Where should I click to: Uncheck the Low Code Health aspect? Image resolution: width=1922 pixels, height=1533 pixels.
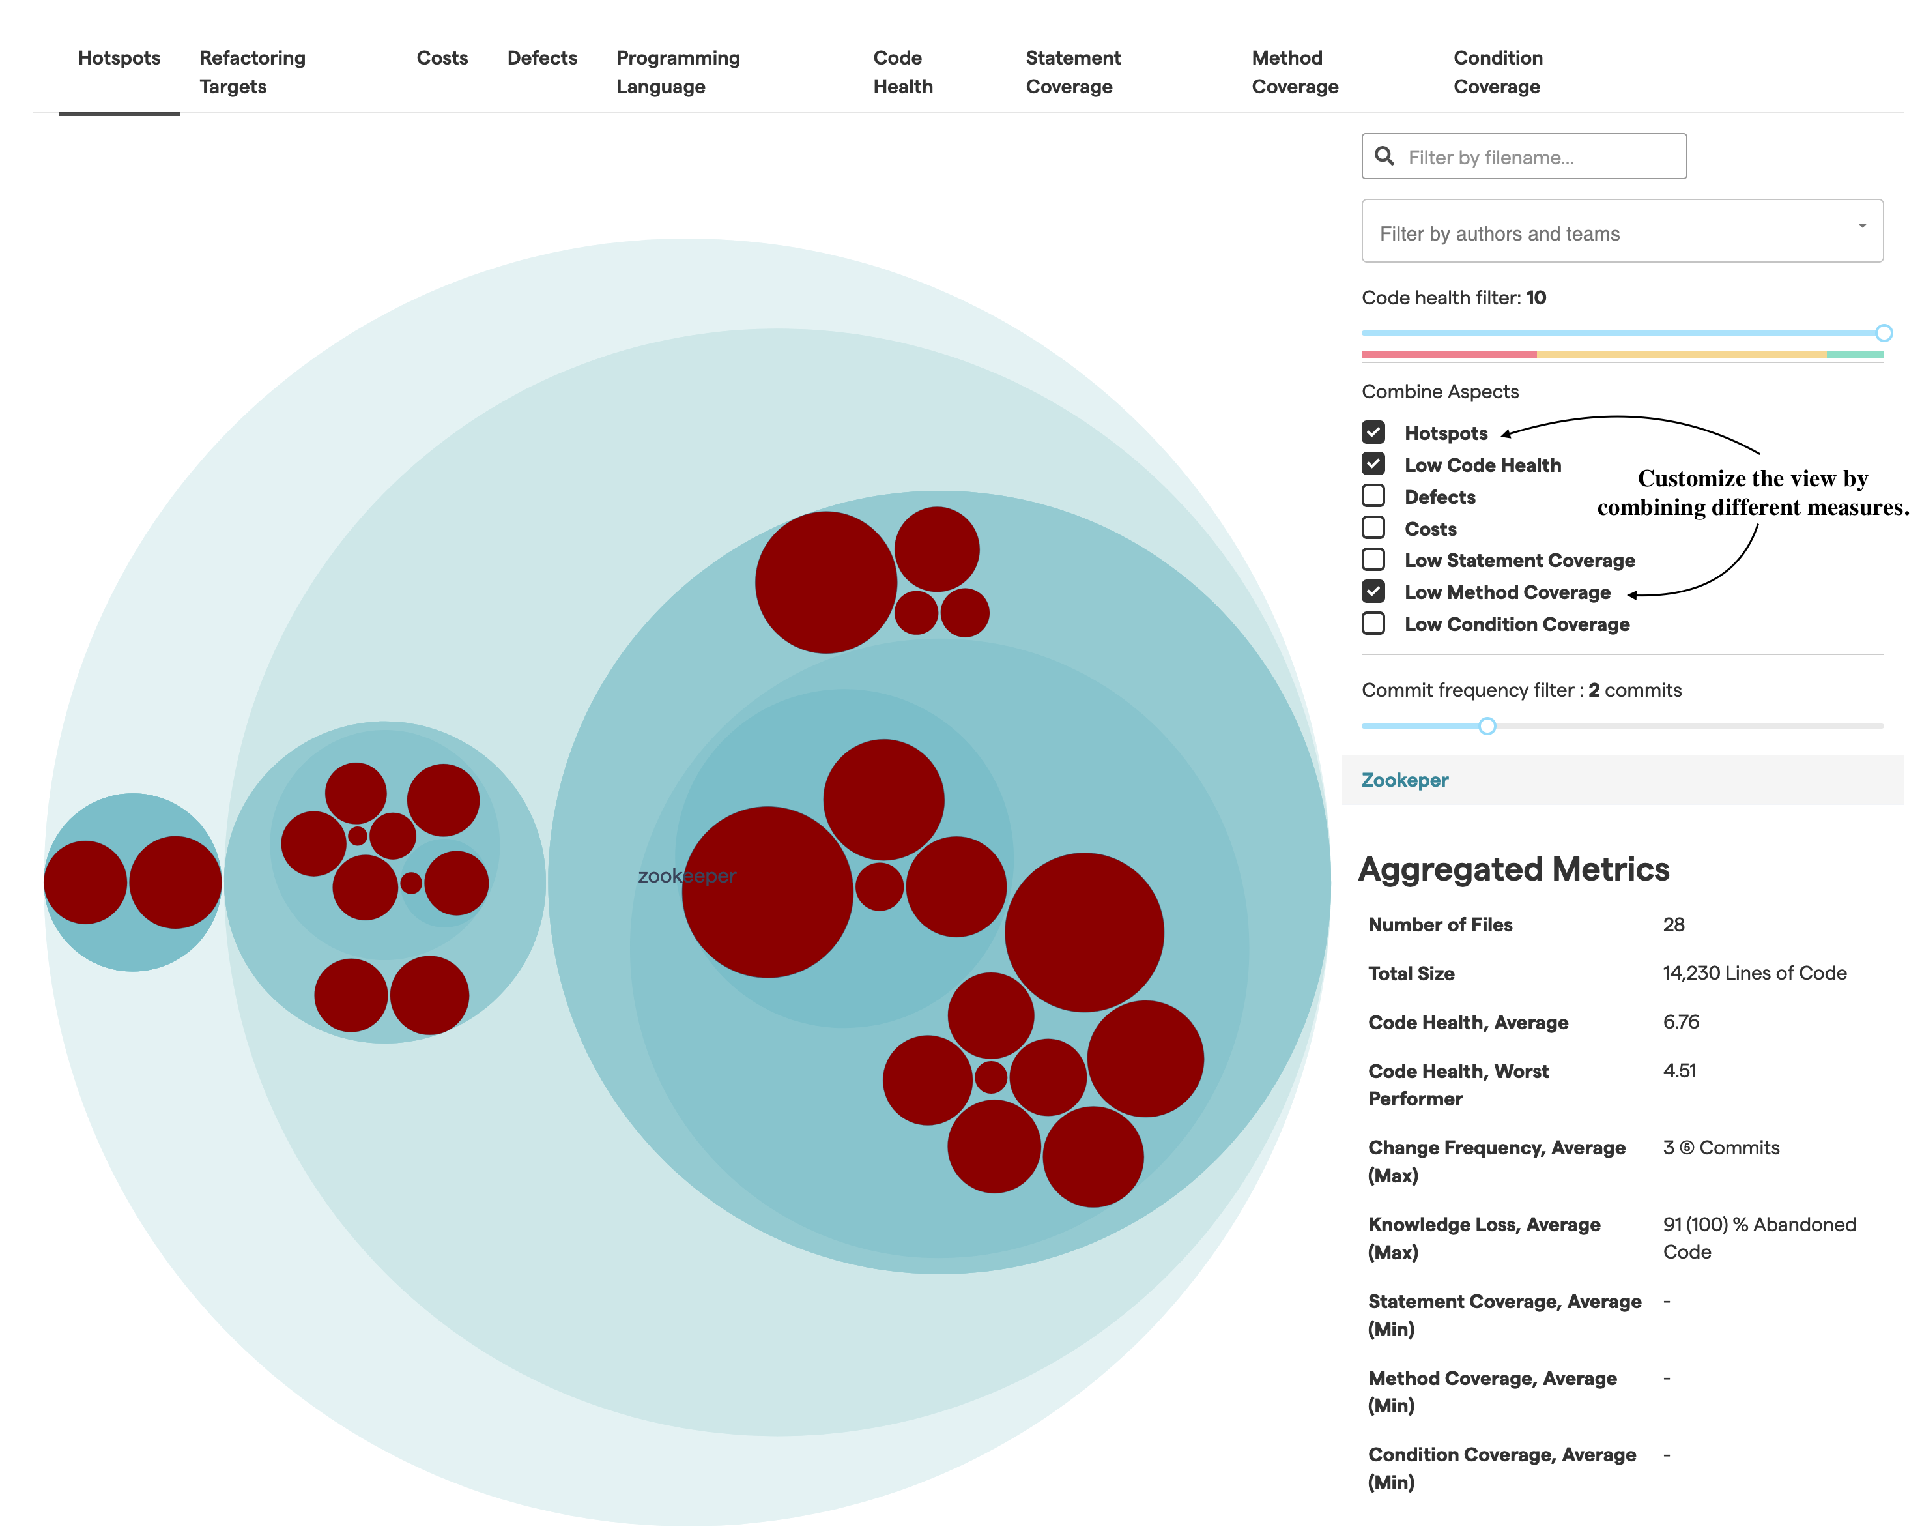1373,463
